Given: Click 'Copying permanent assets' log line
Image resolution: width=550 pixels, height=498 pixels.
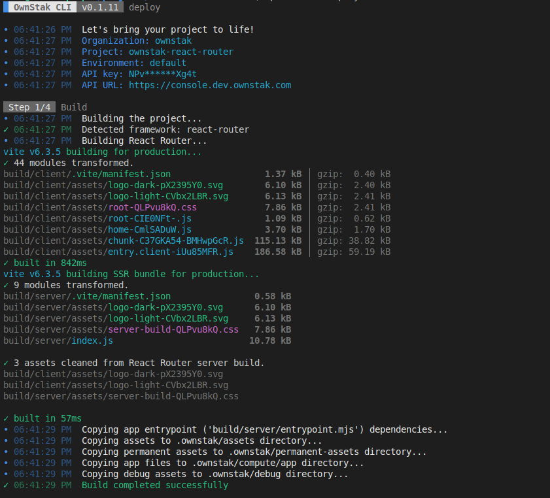Looking at the screenshot, I should 254,452.
